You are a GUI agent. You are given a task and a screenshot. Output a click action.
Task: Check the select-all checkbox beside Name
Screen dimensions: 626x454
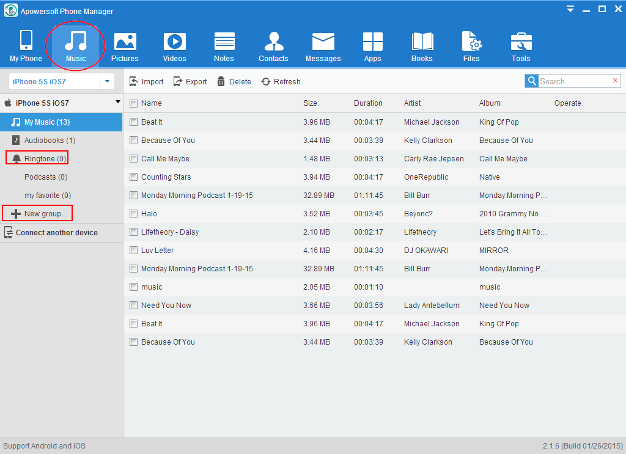(x=133, y=103)
